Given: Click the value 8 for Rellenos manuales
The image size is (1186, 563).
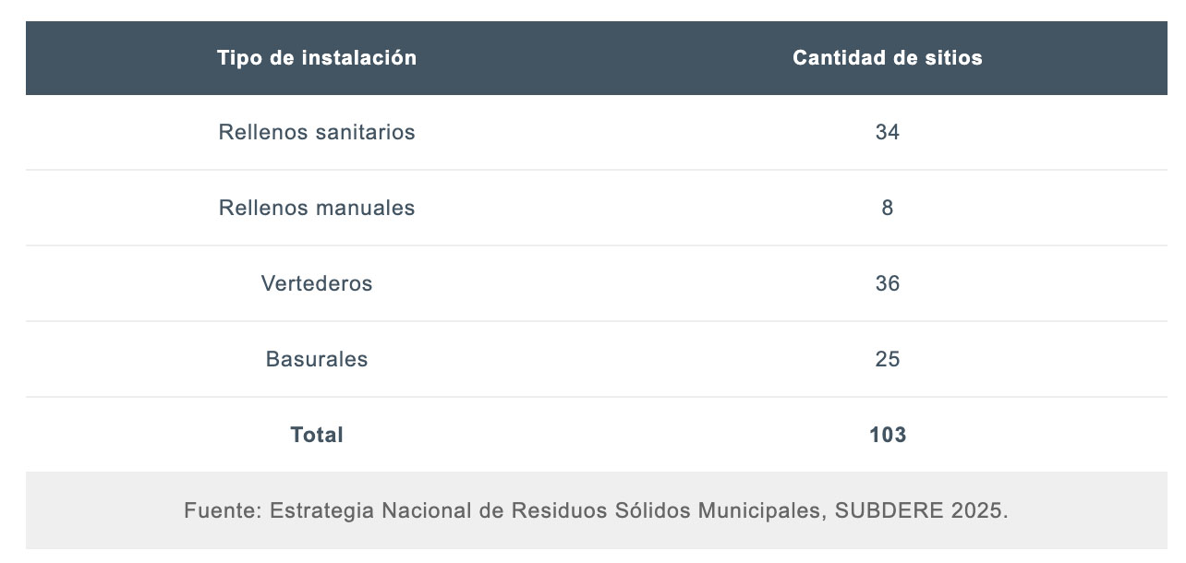Looking at the screenshot, I should 887,209.
